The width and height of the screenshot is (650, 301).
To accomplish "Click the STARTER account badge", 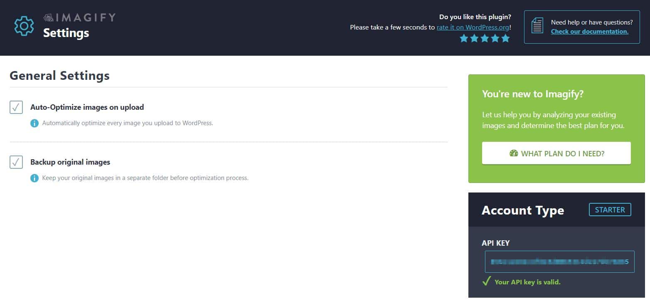I will point(610,210).
